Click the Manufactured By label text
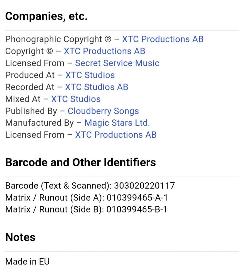Viewport: 244px width, 273px height. click(39, 123)
